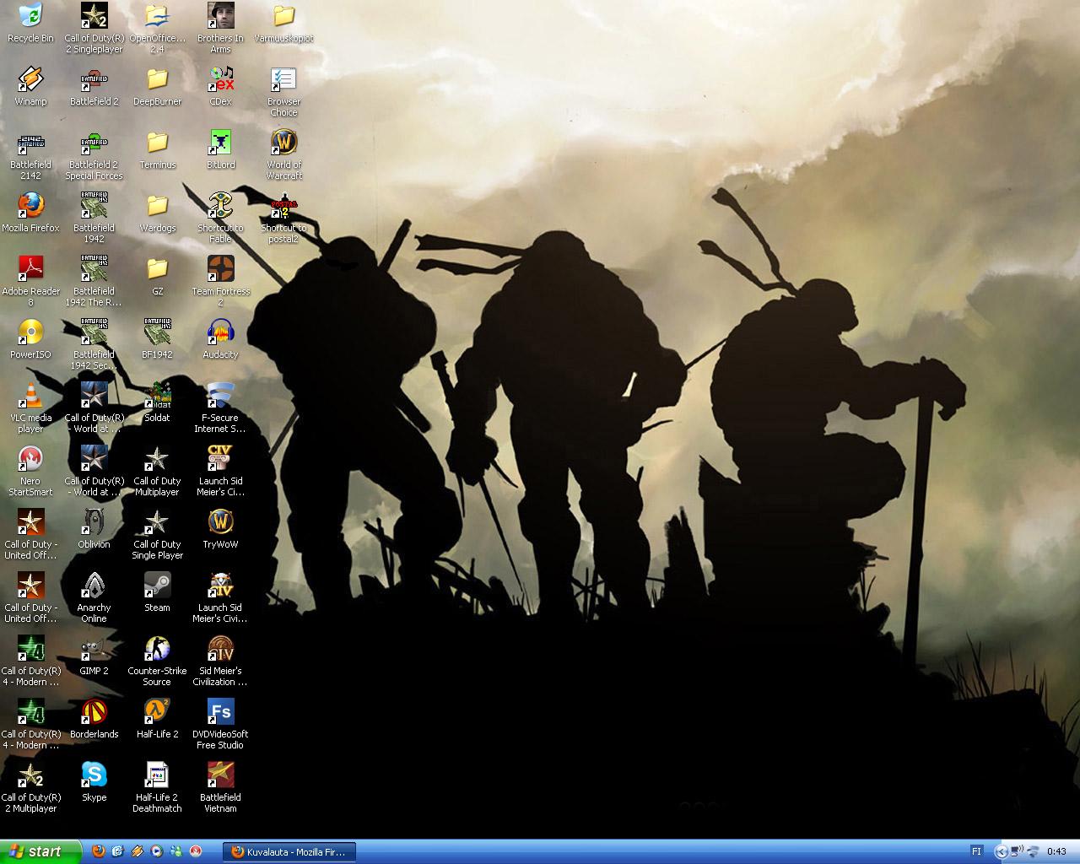Expand hidden system tray icons arrow
1080x864 pixels.
click(x=1001, y=851)
